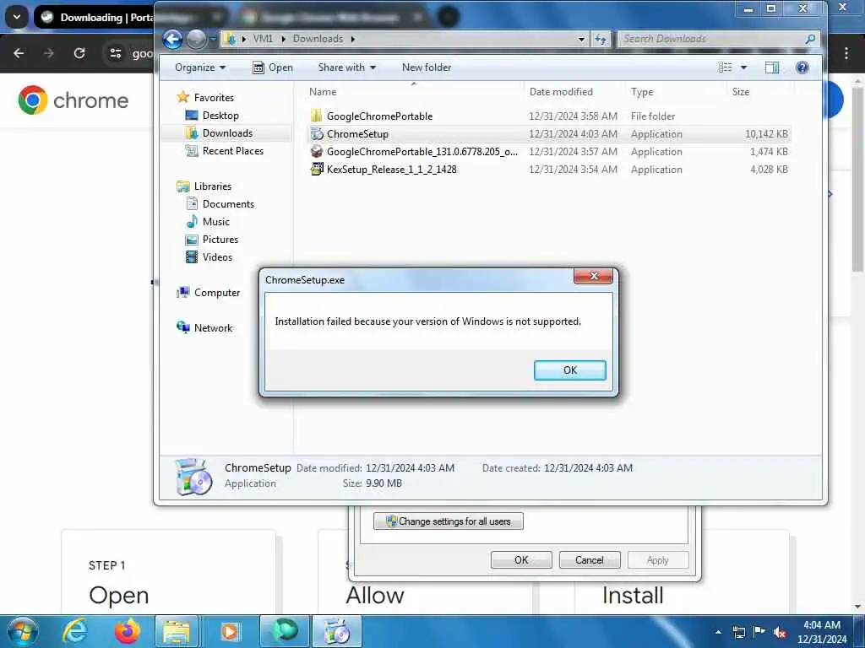The height and width of the screenshot is (648, 865).
Task: Launch Firefox from the taskbar
Action: point(128,631)
